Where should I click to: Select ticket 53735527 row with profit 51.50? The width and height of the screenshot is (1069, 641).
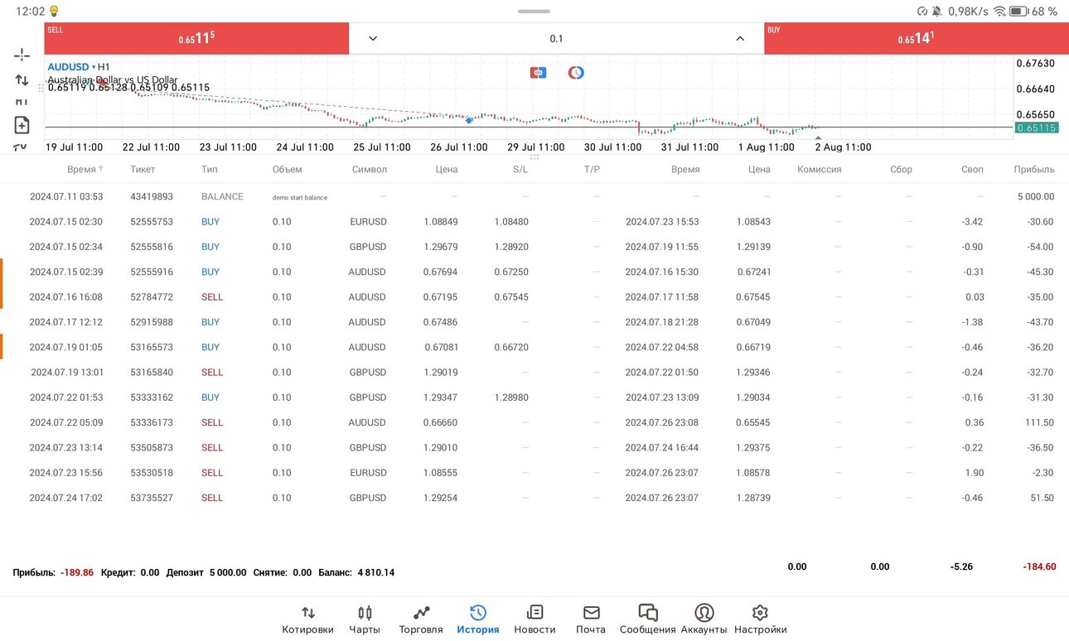[x=534, y=498]
